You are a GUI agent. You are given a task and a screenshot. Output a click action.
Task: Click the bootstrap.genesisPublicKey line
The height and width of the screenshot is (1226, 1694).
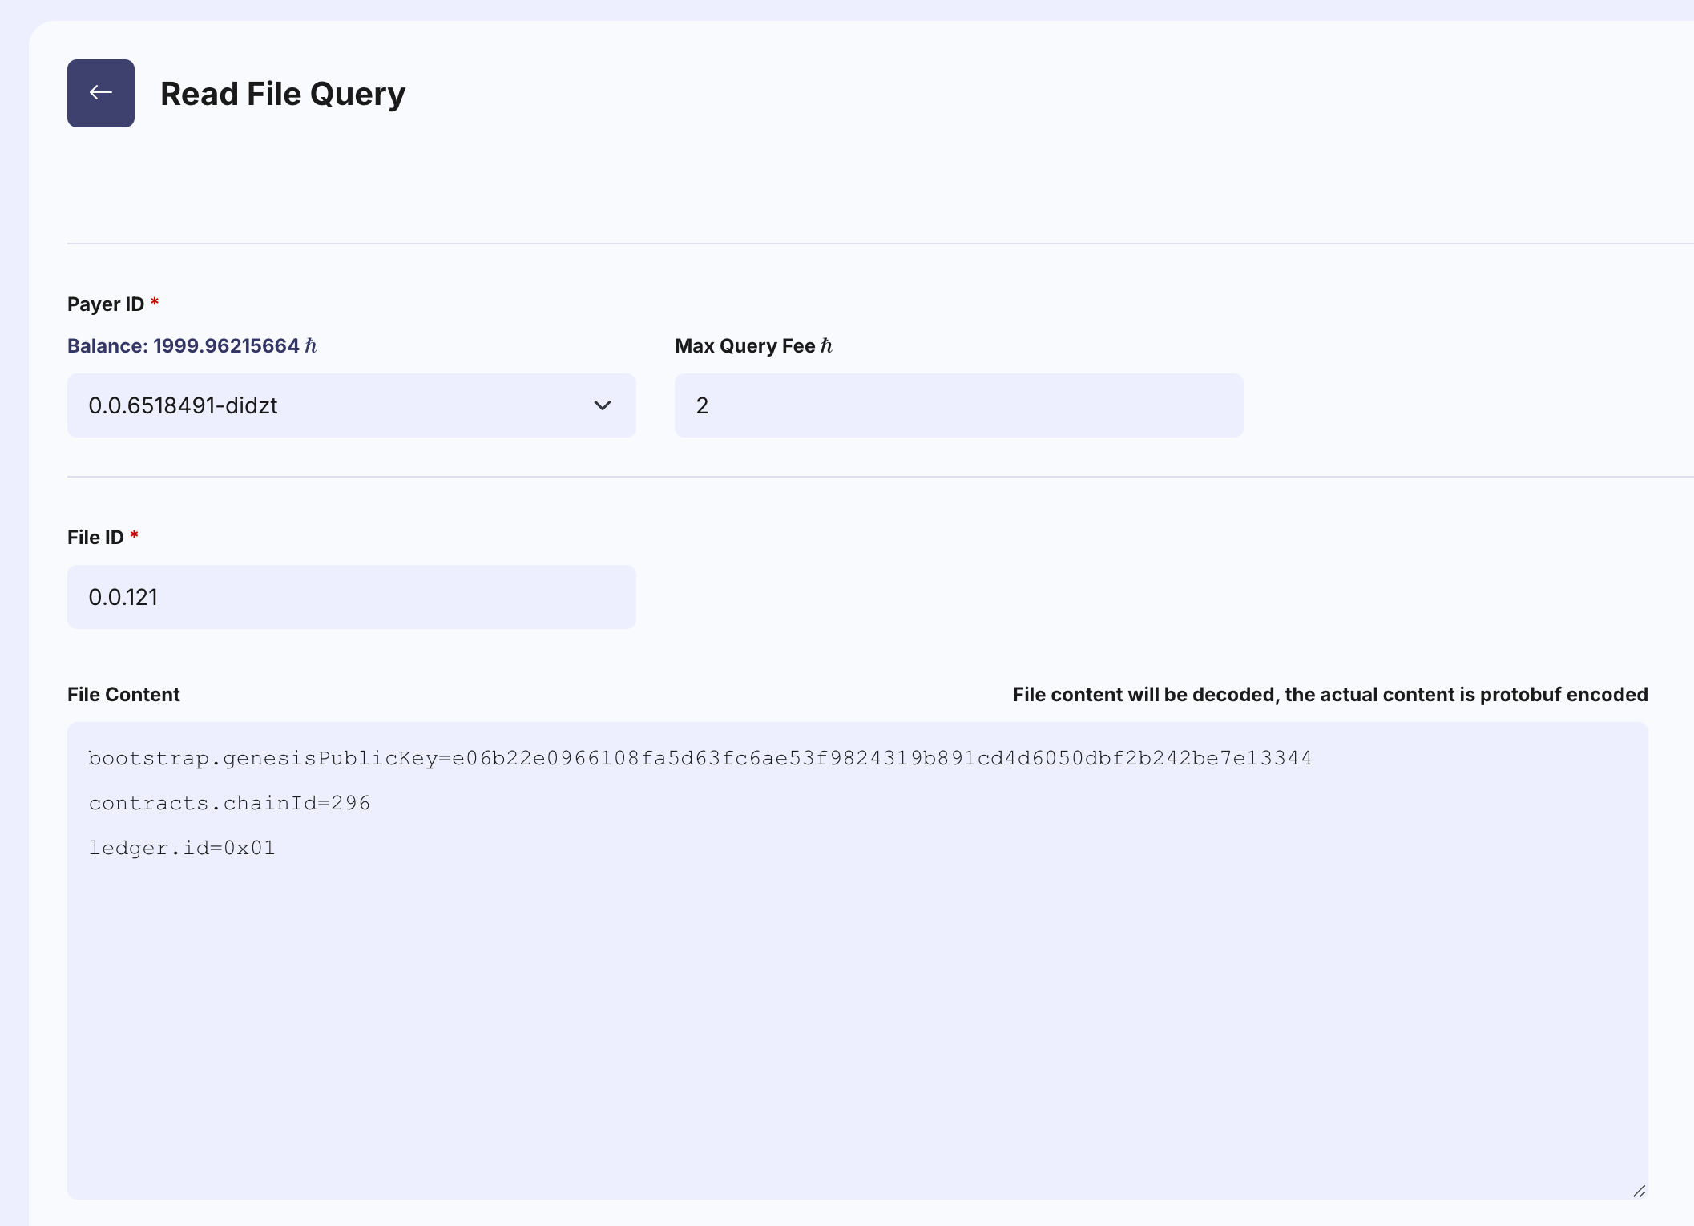pos(700,758)
